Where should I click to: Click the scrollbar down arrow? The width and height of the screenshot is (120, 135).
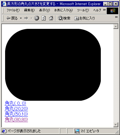[x=116, y=125]
